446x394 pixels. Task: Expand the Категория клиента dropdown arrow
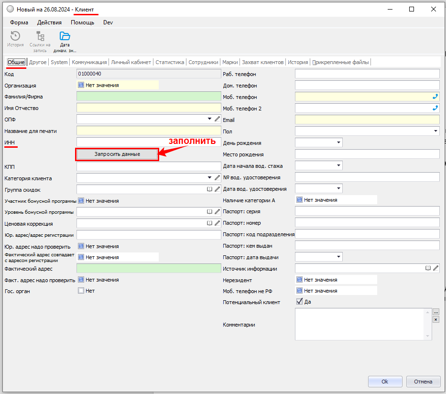click(209, 178)
